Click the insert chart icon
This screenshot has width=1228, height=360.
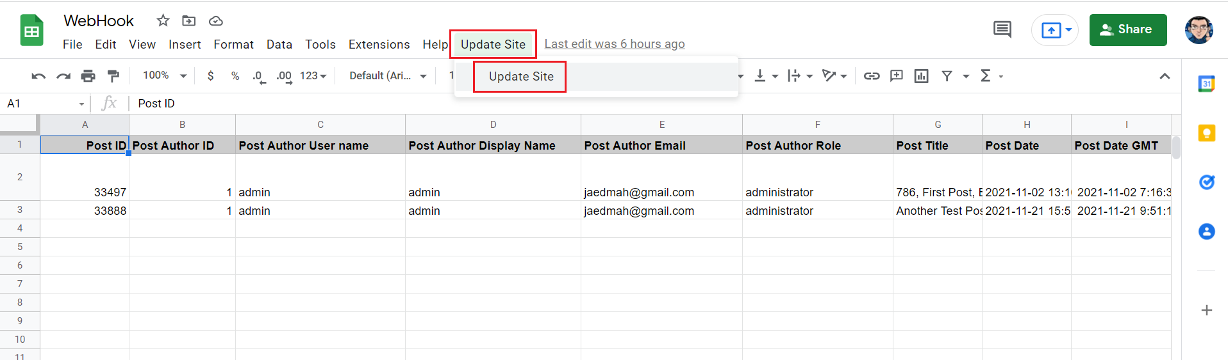(x=921, y=76)
